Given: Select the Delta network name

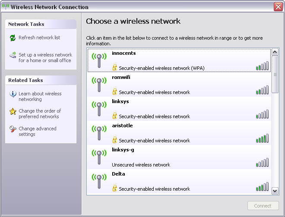Looking at the screenshot, I should pyautogui.click(x=118, y=174).
